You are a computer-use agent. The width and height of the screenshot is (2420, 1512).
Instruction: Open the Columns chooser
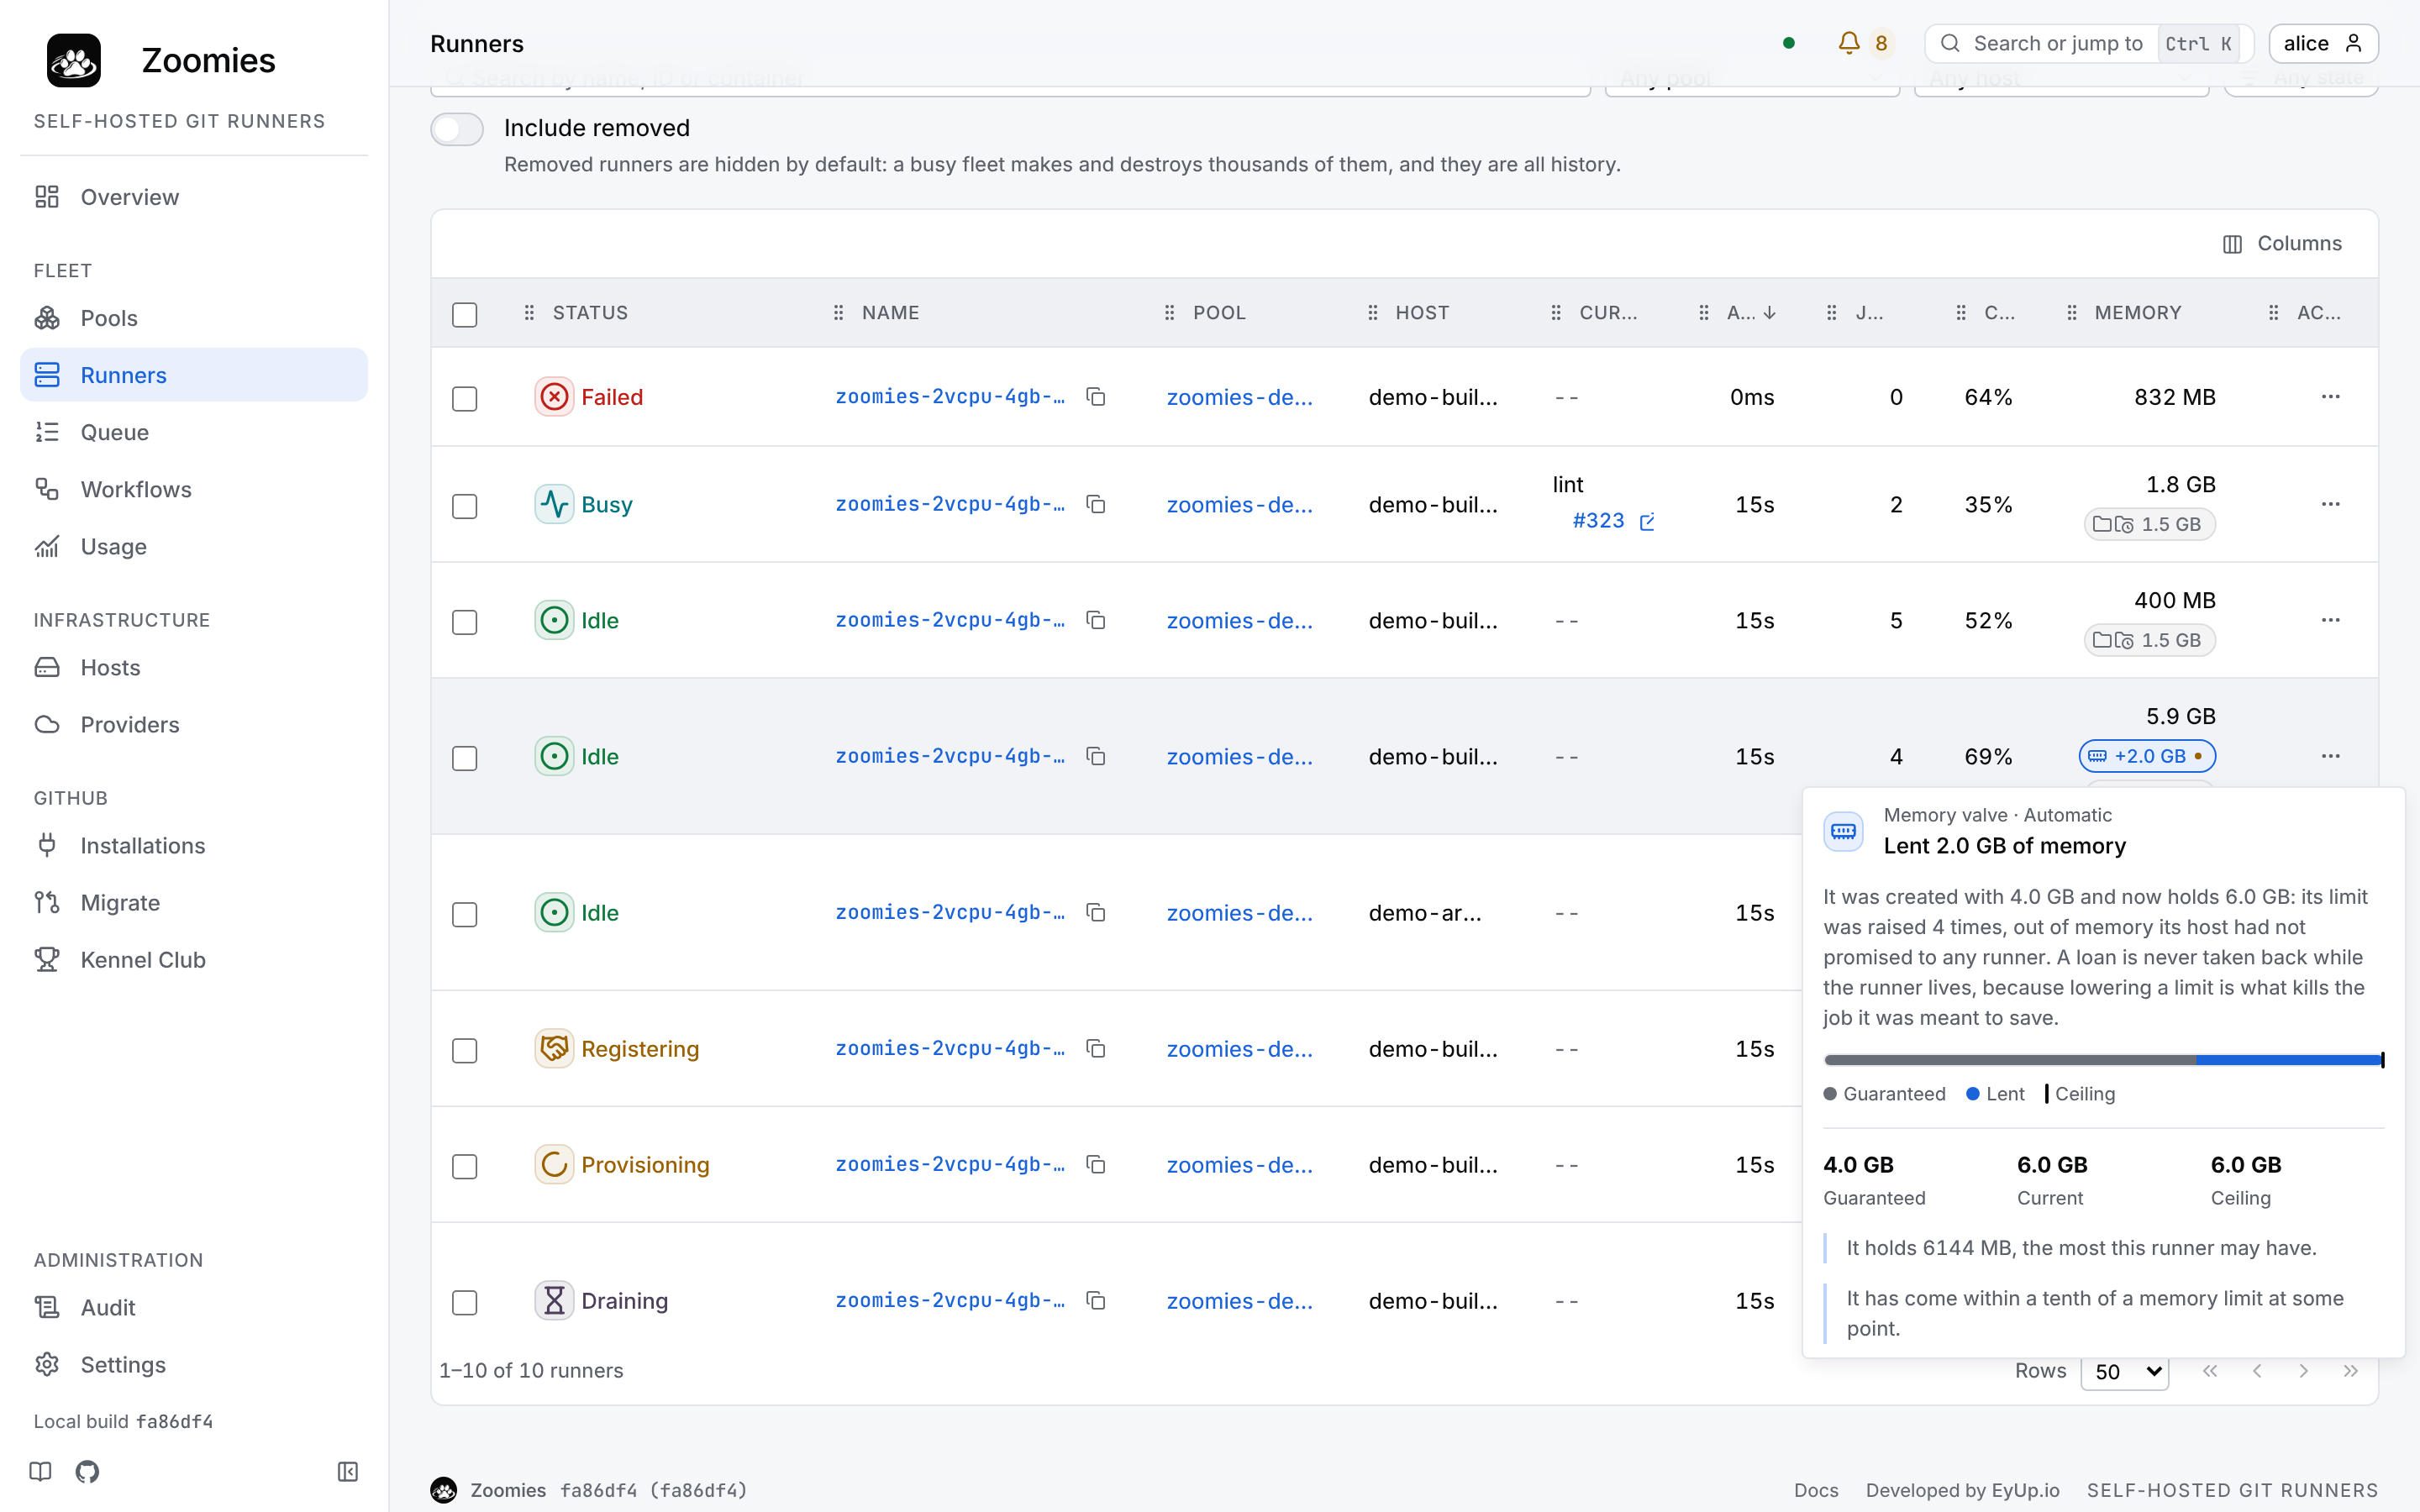(2282, 244)
